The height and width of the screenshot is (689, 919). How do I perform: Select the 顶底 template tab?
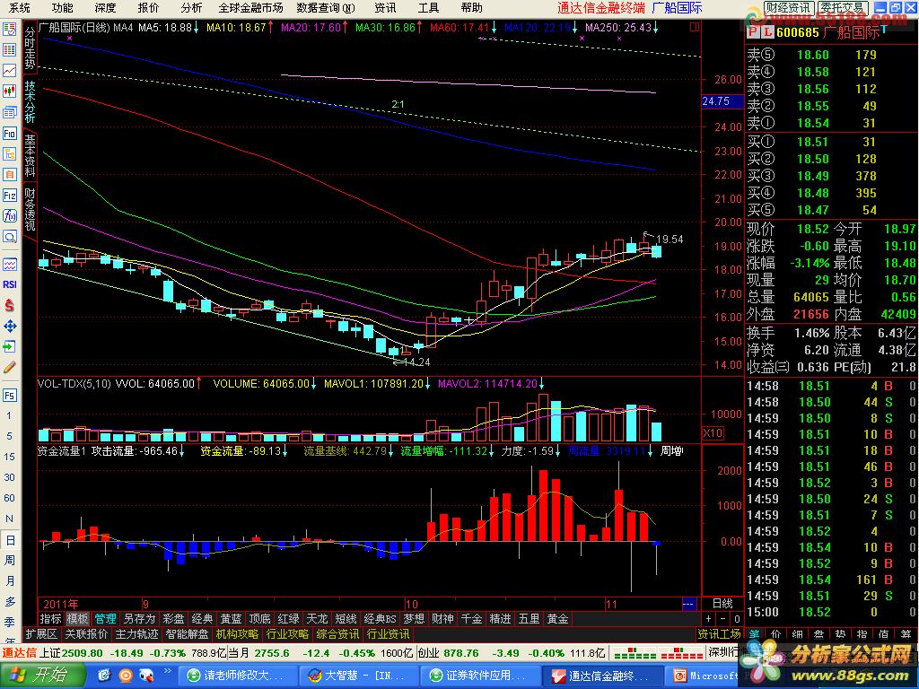pyautogui.click(x=259, y=619)
